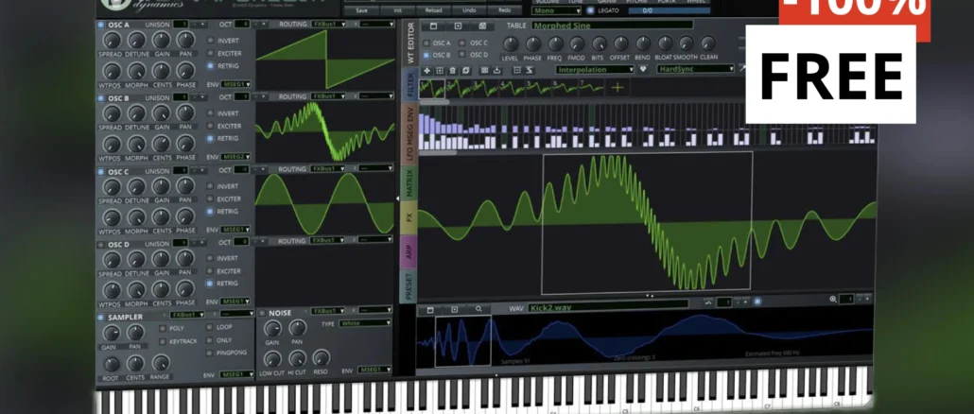Click the select-frame icon beside the move tool

pos(439,71)
